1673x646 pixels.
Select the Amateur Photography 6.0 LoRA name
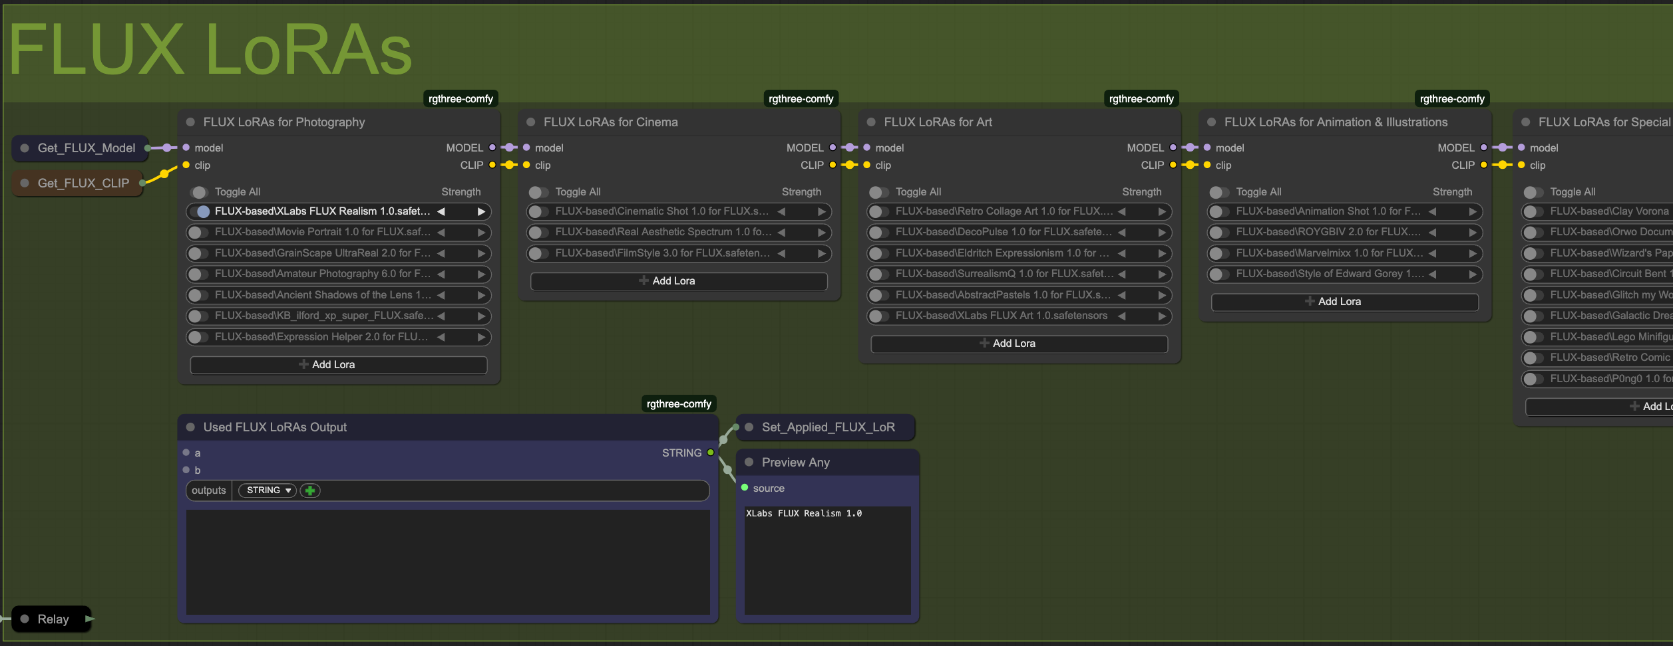coord(322,274)
